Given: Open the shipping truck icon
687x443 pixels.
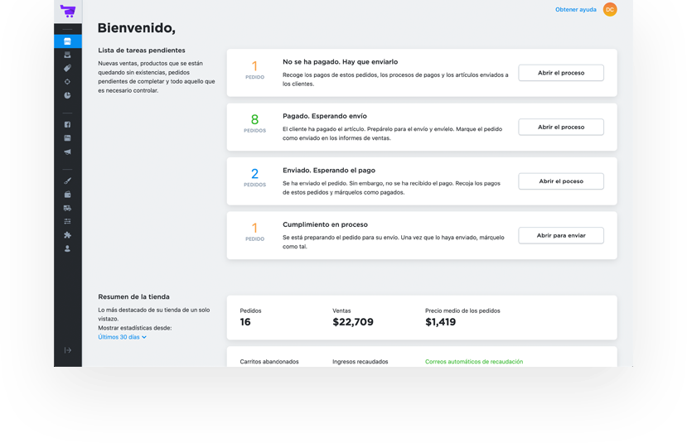Looking at the screenshot, I should click(67, 208).
